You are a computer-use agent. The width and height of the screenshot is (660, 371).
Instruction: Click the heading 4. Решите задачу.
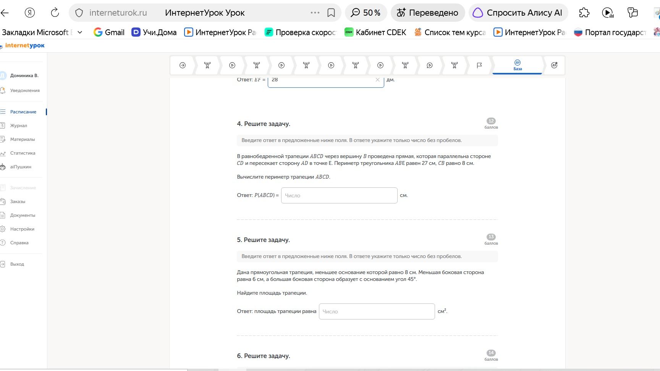click(x=264, y=124)
